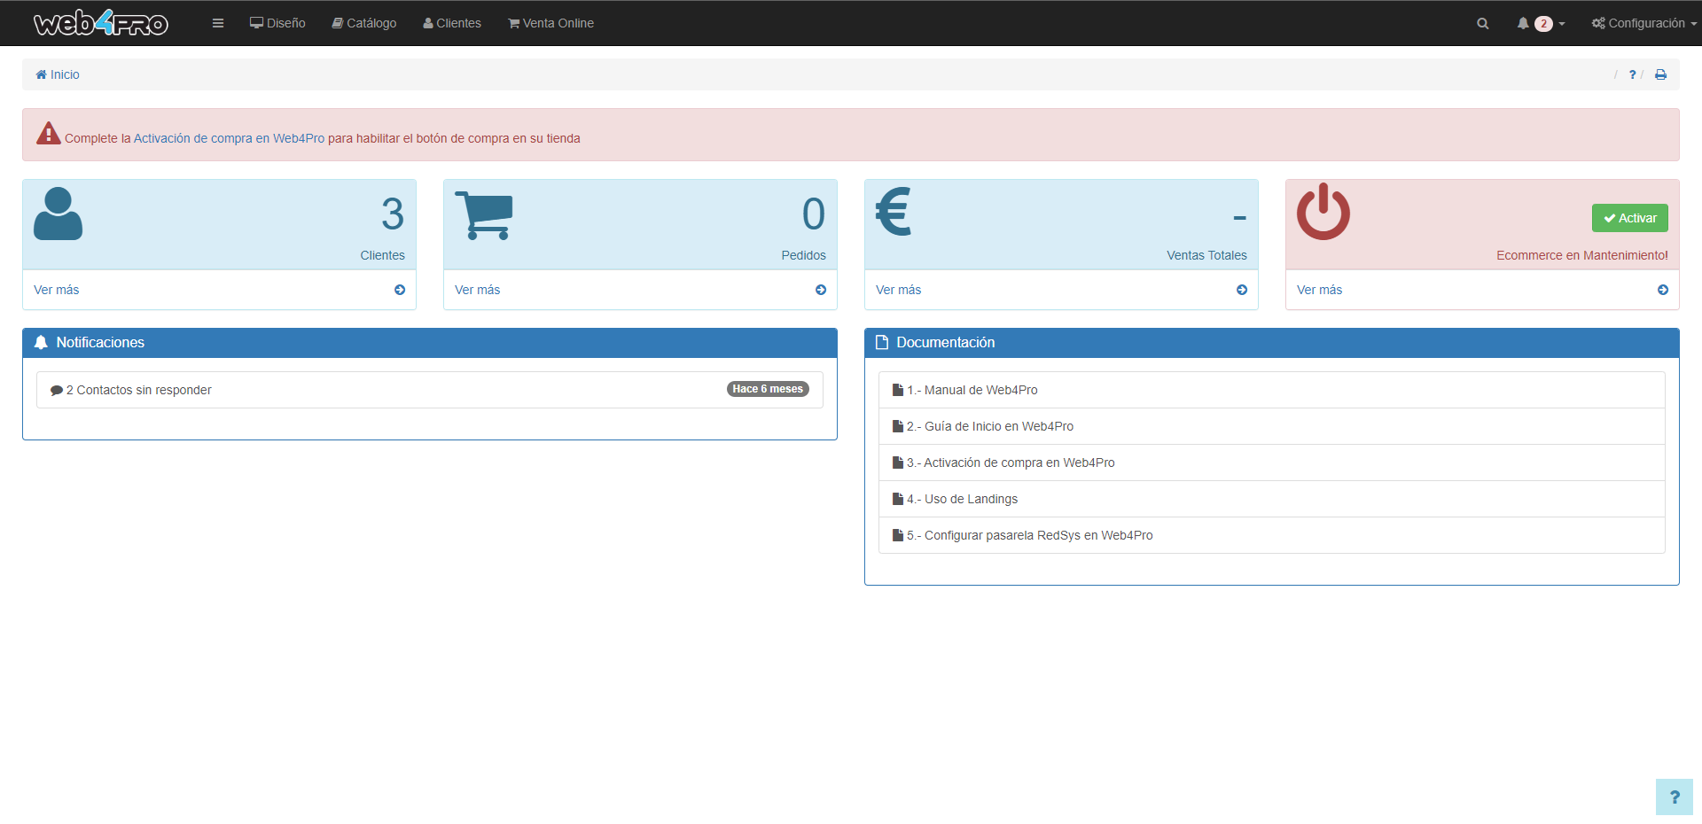Activate ecommerce with the Activar button
The image size is (1702, 824).
point(1629,218)
